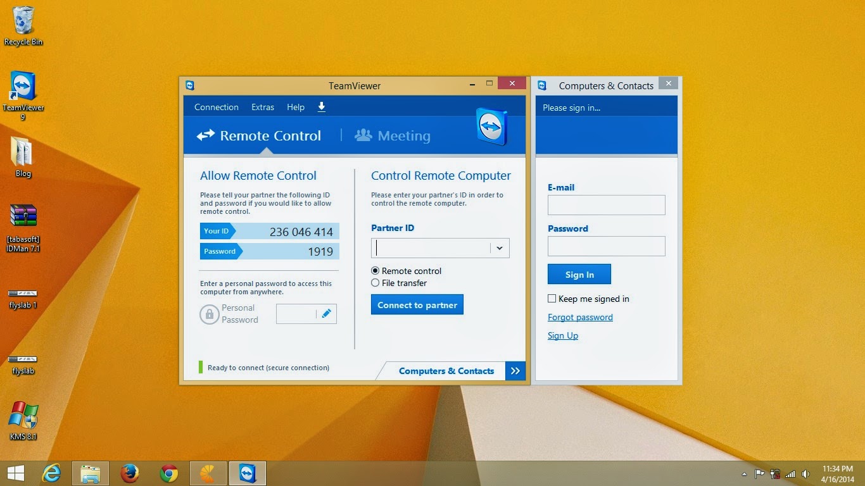Select the Blog folder on desktop
Screen dimensions: 865x486
click(23, 157)
